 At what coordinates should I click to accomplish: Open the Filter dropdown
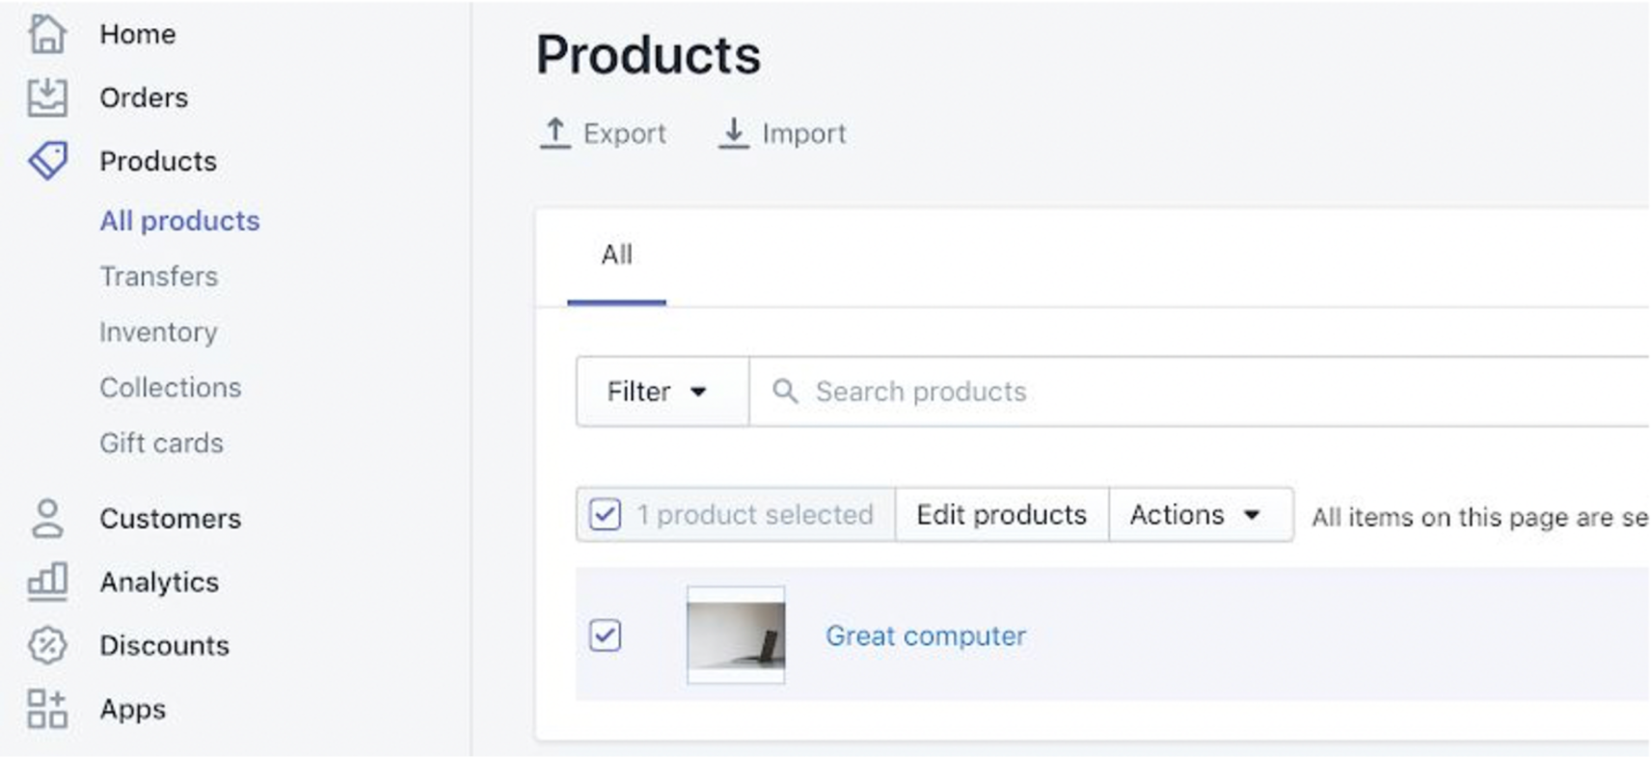[x=660, y=392]
